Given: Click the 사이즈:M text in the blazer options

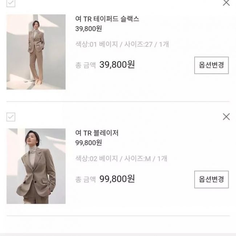Looking at the screenshot, I should (137, 159).
